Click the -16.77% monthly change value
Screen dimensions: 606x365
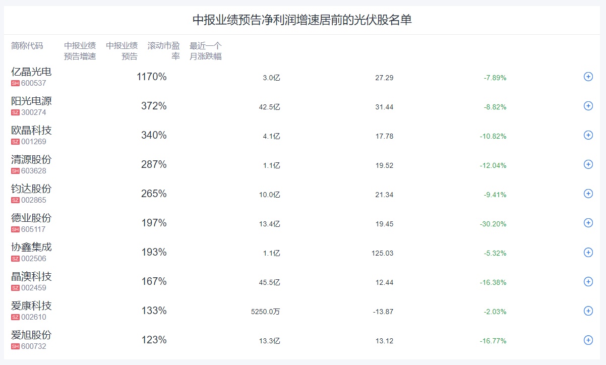[x=493, y=341]
